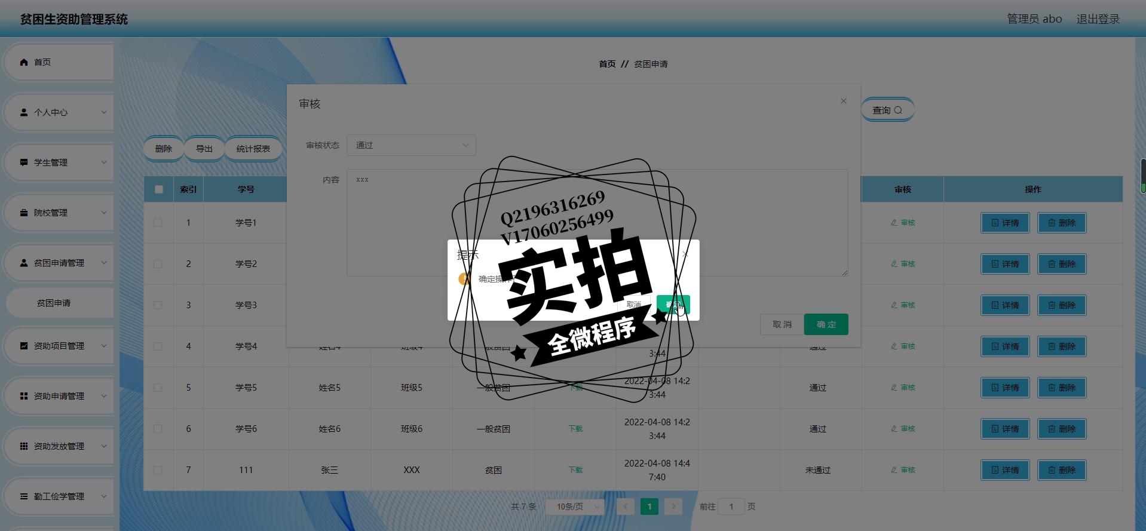Check the checkbox for row 111
1146x531 pixels.
click(158, 470)
